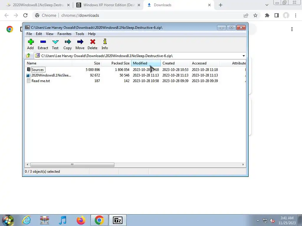
Task: Toggle the Chrome side panel icon
Action: [x=277, y=15]
